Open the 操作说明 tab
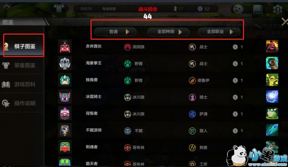288x167 pixels. tap(22, 103)
